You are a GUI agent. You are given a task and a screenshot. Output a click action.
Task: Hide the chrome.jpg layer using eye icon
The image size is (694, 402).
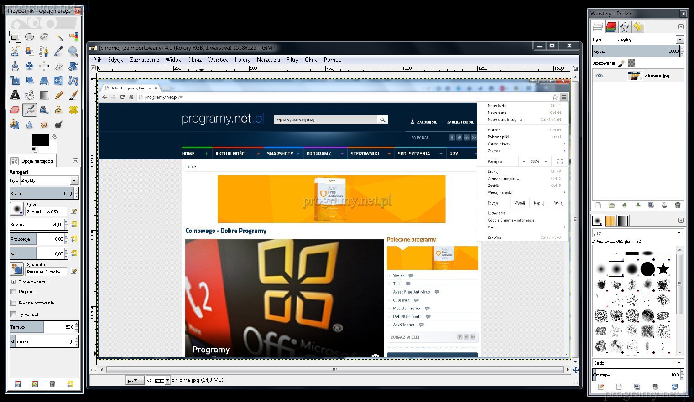tap(600, 76)
